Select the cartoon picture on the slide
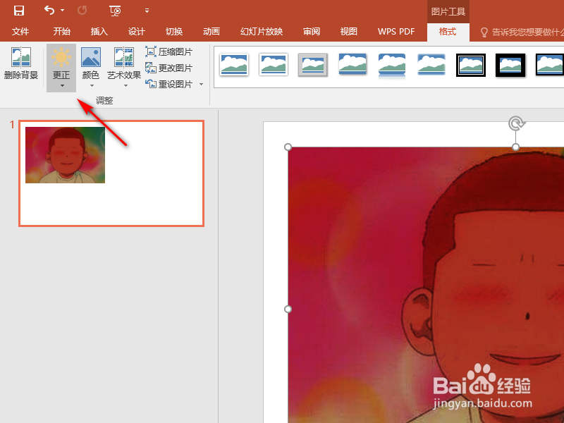564x423 pixels. coord(426,285)
